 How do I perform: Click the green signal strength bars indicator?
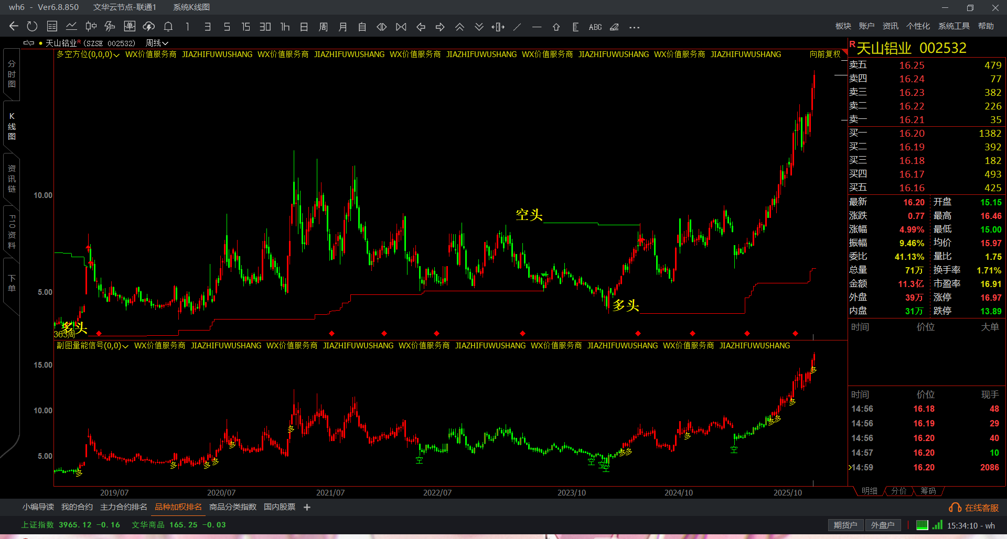(937, 525)
